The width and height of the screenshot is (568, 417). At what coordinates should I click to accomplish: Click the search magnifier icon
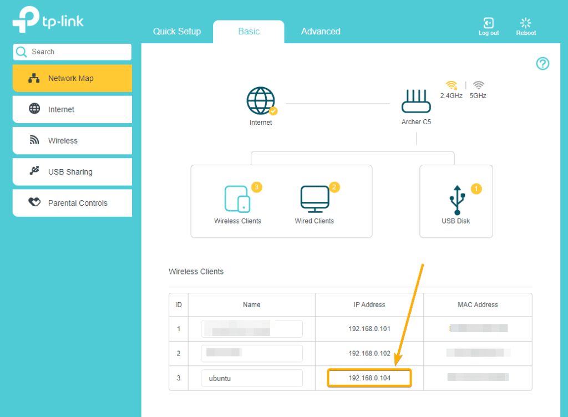tap(22, 52)
